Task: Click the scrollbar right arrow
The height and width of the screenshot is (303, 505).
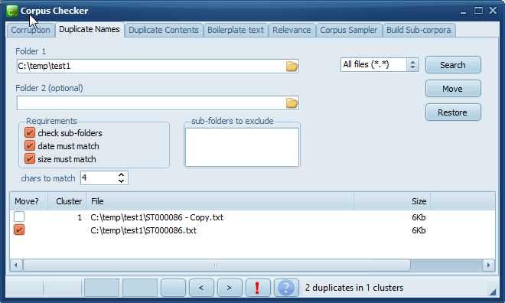Action: tap(488, 265)
